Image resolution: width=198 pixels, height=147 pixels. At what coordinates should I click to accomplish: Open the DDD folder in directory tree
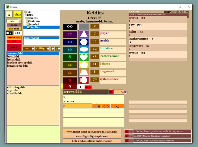point(31,15)
